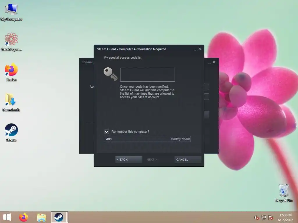Open File Explorer from the taskbar
This screenshot has width=298, height=223.
click(41, 217)
